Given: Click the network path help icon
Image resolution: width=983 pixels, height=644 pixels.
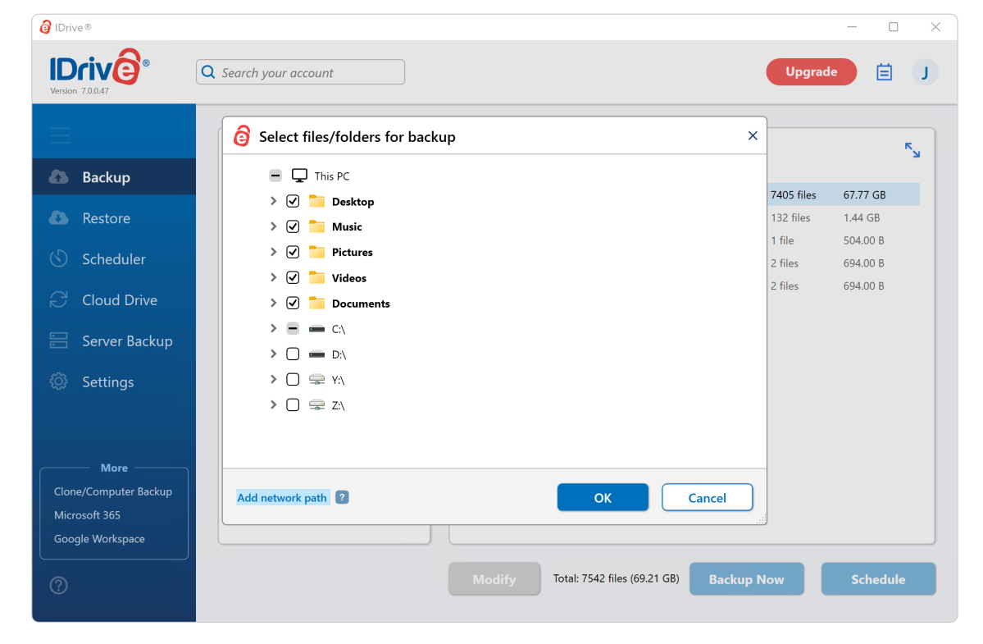Looking at the screenshot, I should pos(342,497).
